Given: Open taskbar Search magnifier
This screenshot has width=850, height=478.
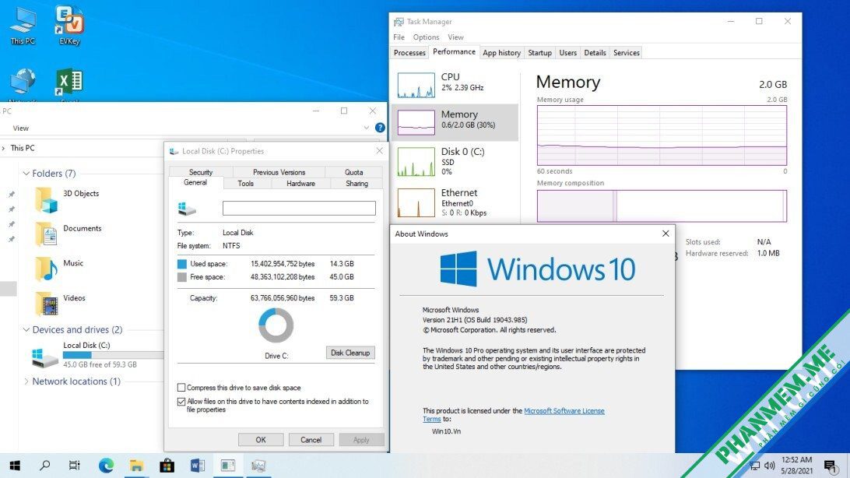Looking at the screenshot, I should pyautogui.click(x=45, y=465).
